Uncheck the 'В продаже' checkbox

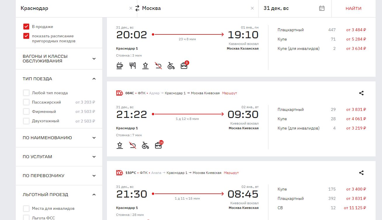point(26,27)
